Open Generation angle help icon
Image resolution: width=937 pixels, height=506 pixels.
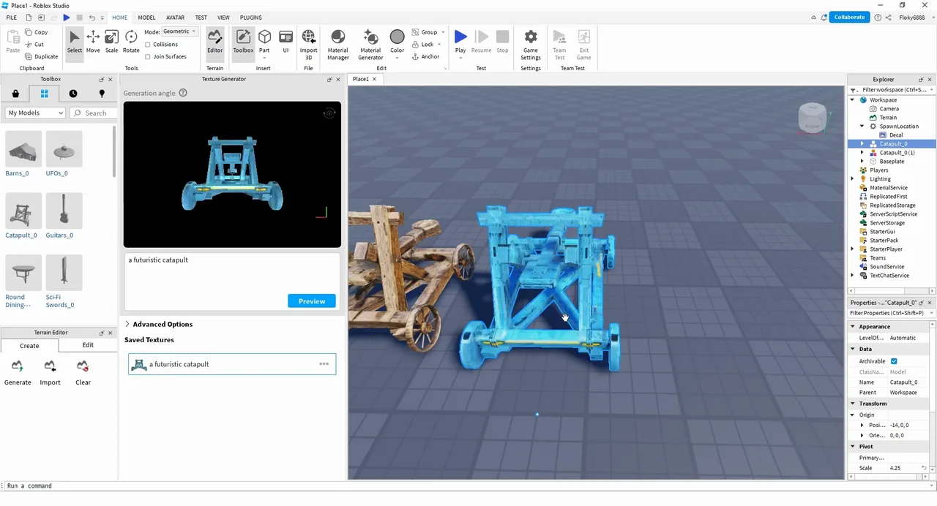[183, 93]
